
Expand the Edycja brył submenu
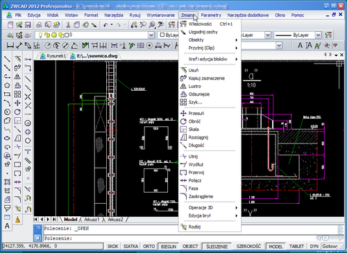click(210, 216)
